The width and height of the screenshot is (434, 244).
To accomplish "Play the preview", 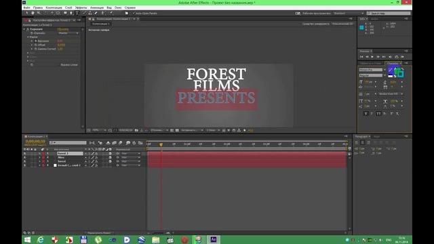I will (372, 57).
